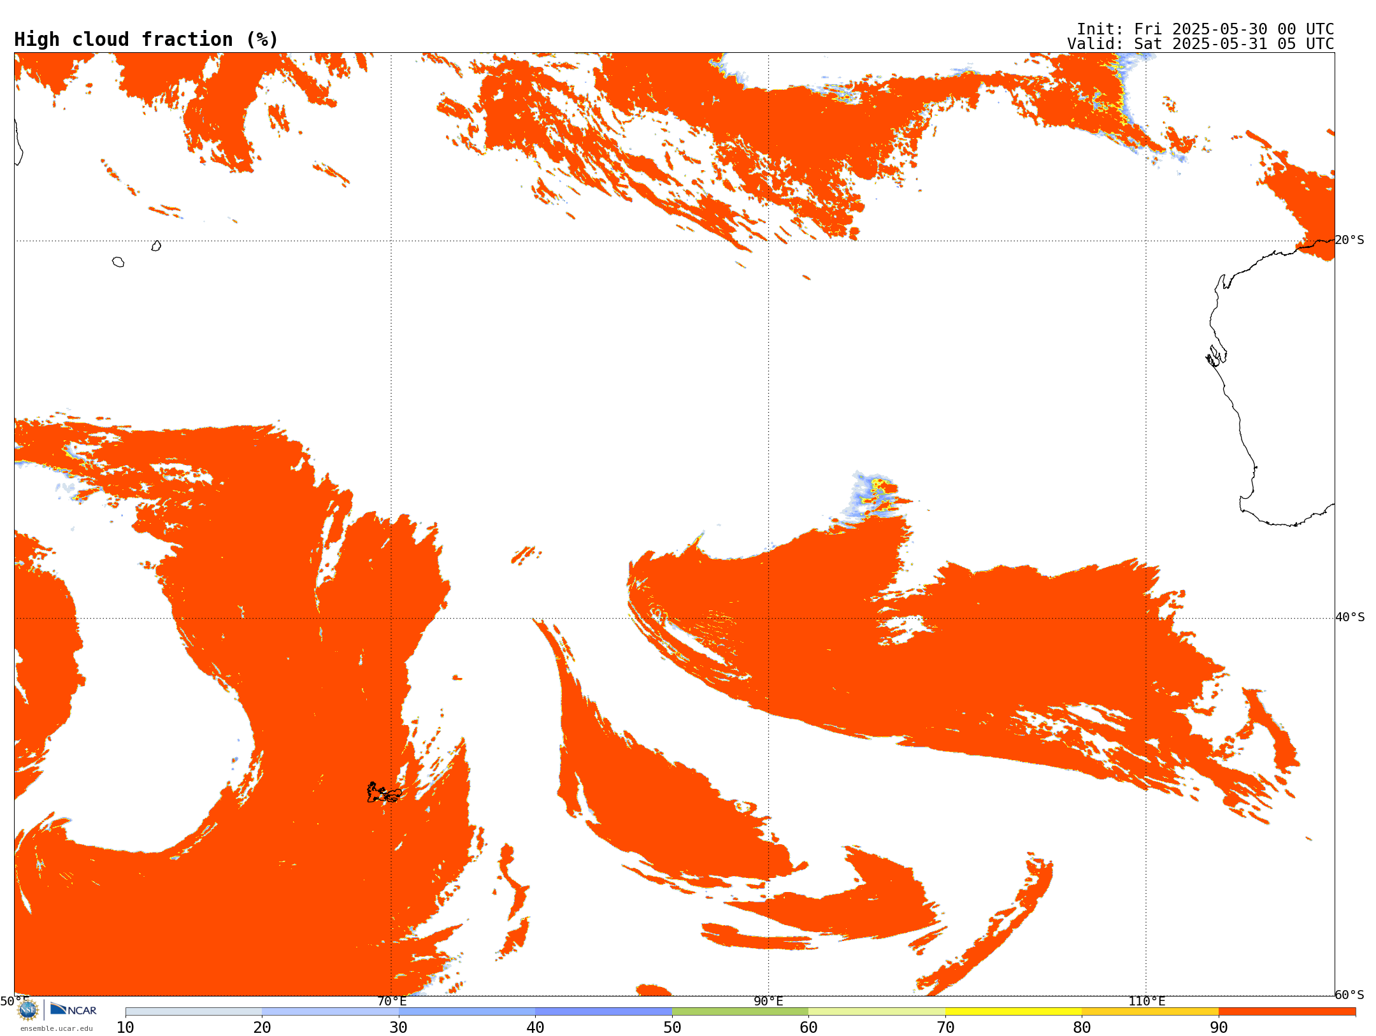Click the 20°S latitude label
Screen dimensions: 1376x1036
click(1350, 240)
